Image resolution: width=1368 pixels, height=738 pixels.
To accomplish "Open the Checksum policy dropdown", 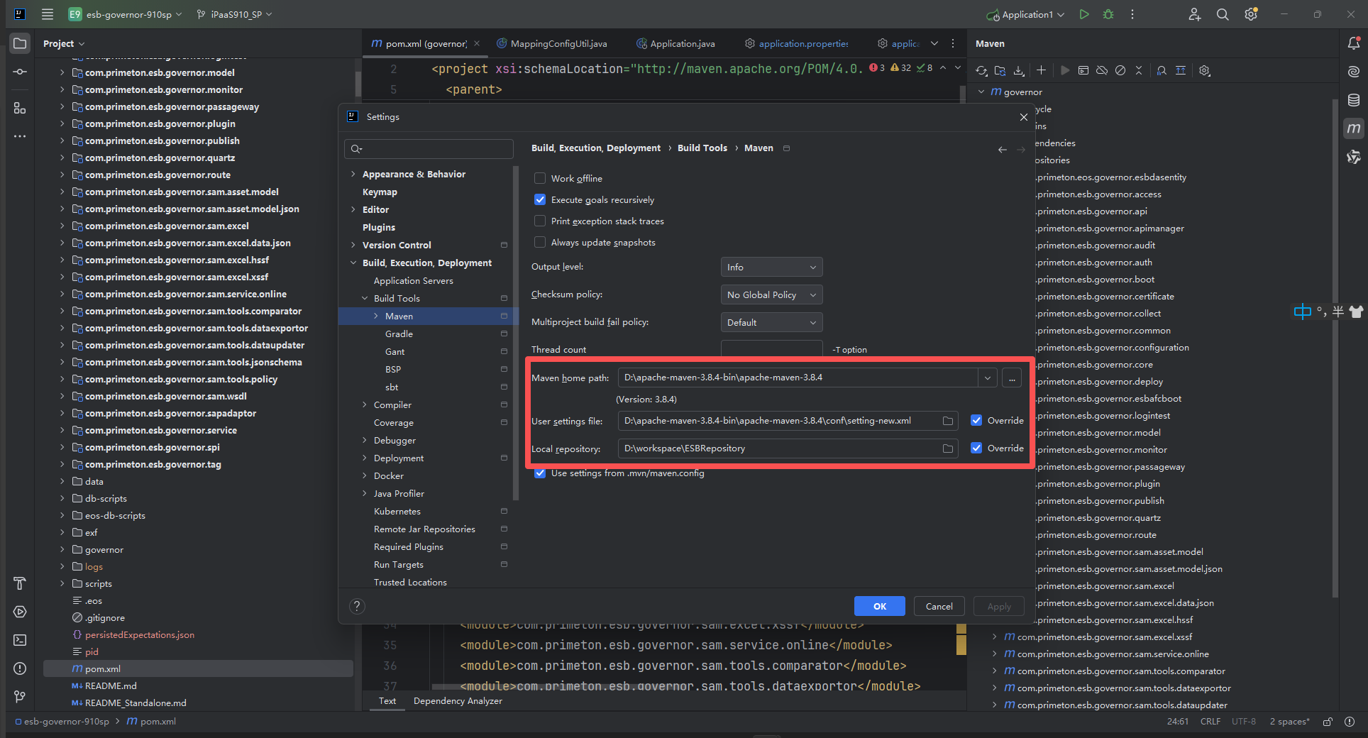I will point(771,294).
